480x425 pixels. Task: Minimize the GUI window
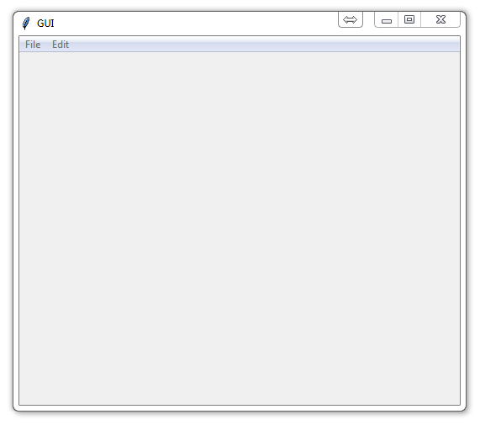387,19
